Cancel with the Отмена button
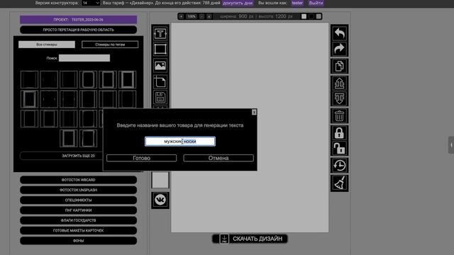 (x=218, y=158)
